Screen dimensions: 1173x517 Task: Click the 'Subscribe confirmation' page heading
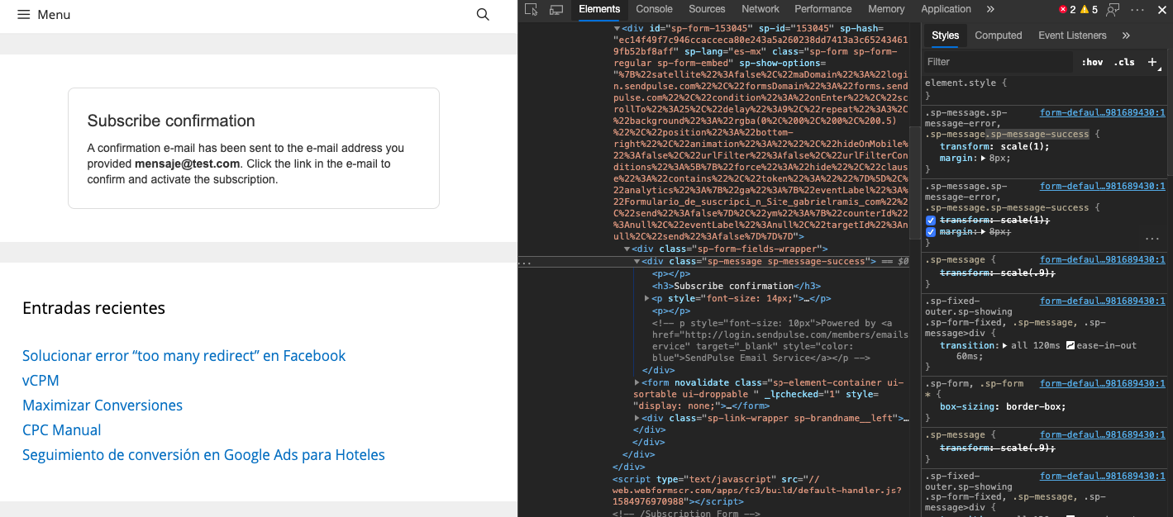coord(171,121)
